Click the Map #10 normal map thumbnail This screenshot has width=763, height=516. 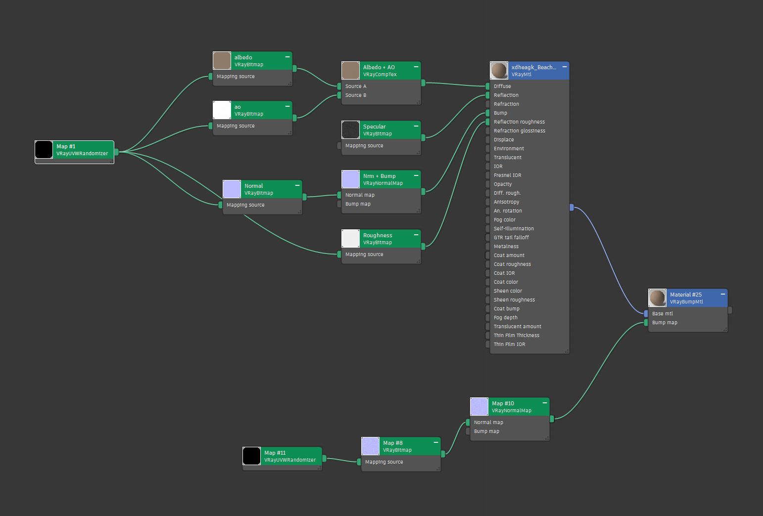pos(479,407)
